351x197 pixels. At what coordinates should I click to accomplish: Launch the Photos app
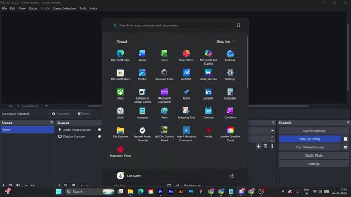click(143, 74)
